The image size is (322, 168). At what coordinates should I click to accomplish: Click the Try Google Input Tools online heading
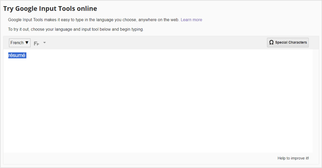(x=50, y=9)
